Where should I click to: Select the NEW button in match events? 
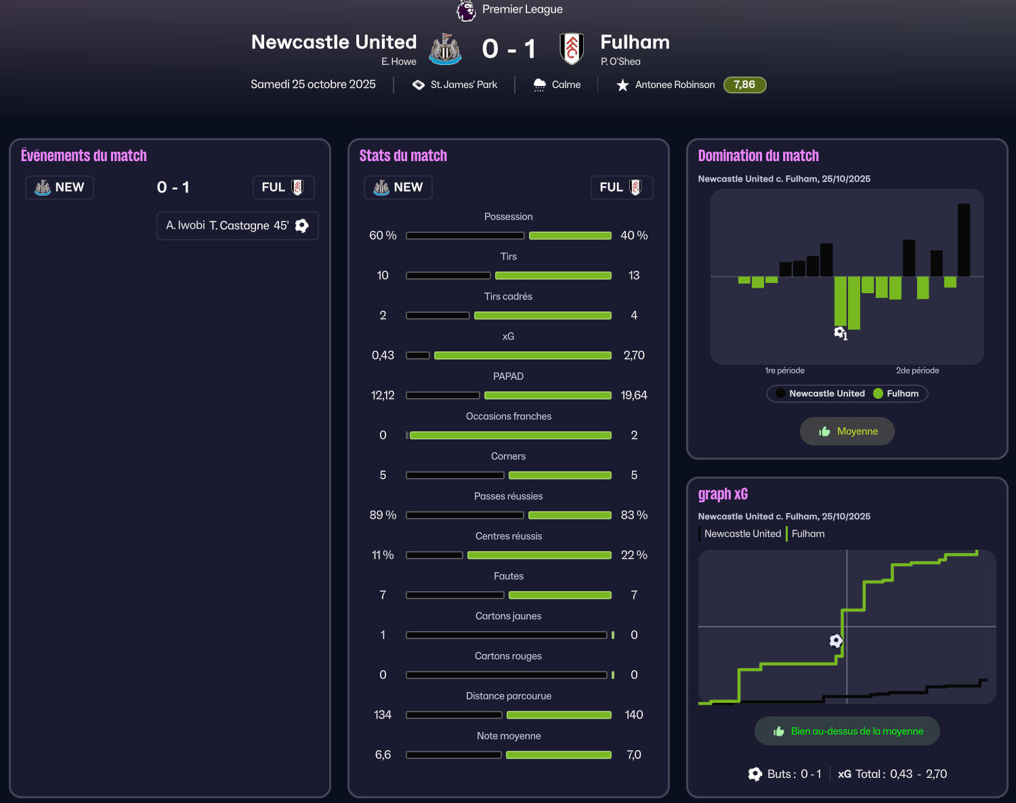60,188
